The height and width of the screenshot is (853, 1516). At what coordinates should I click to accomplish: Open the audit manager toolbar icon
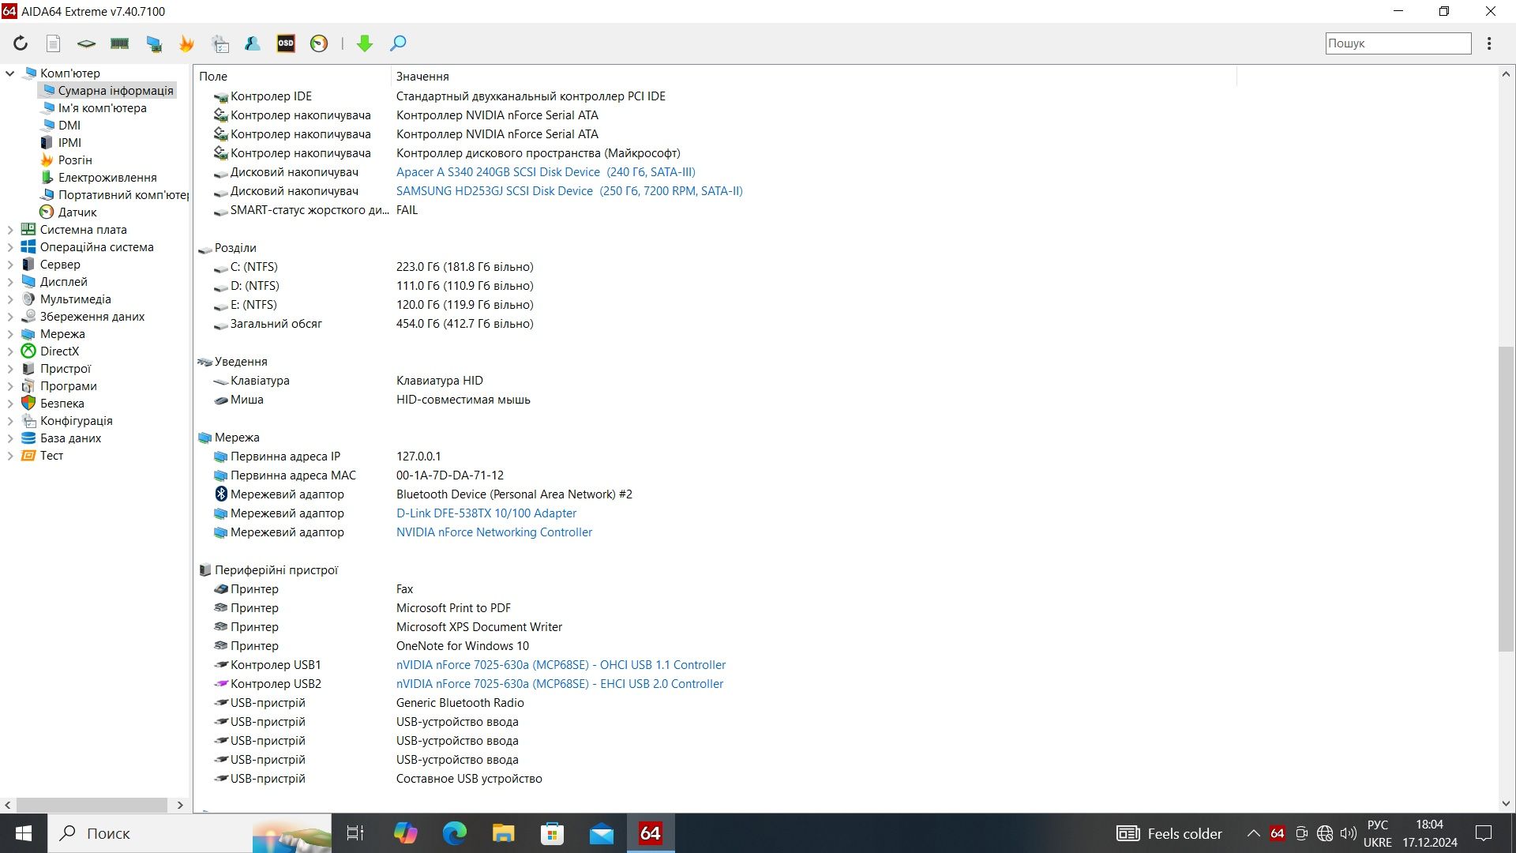[220, 43]
